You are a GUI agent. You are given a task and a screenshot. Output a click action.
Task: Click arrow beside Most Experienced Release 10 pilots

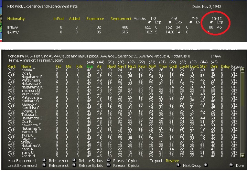(108, 160)
